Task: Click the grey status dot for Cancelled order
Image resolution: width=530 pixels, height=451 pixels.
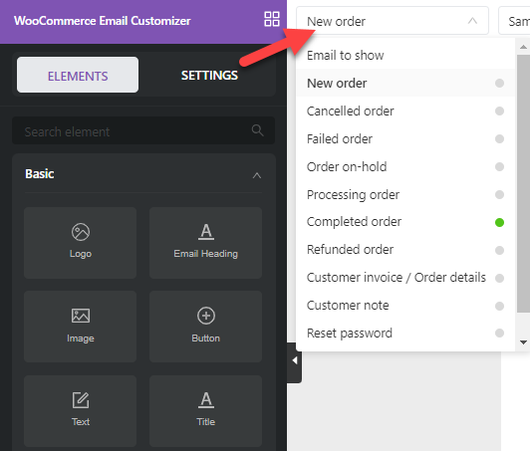Action: pos(499,112)
